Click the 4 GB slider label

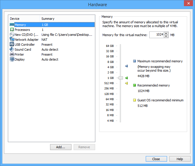110,67
